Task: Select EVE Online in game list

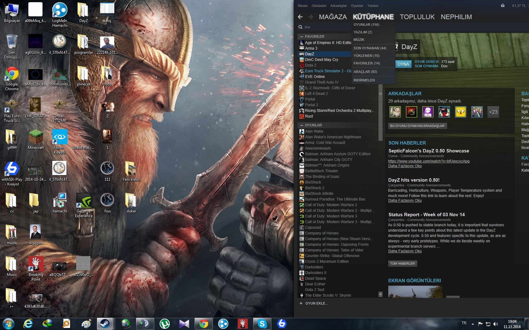Action: (x=325, y=77)
